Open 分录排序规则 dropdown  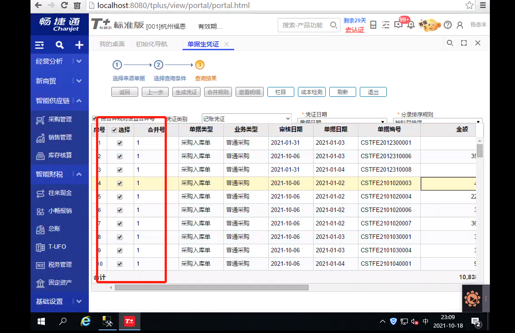(437, 121)
